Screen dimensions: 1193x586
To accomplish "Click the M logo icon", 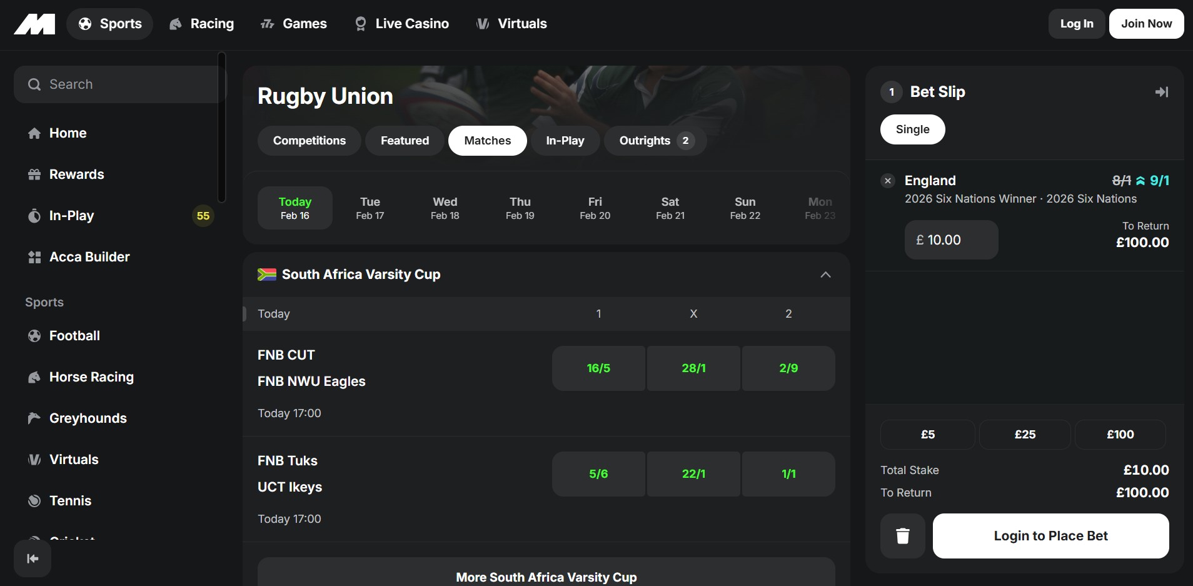I will point(35,24).
